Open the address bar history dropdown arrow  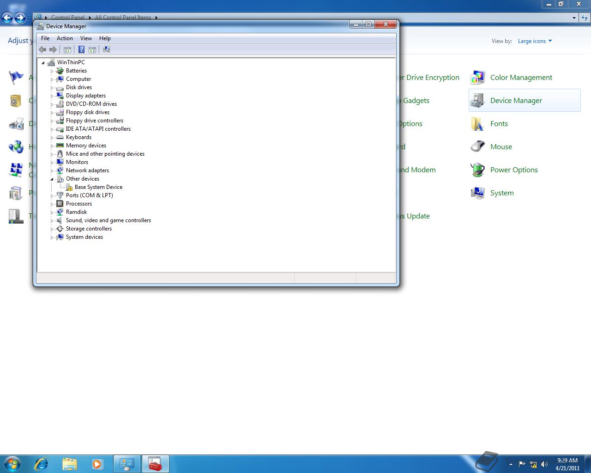pos(574,18)
